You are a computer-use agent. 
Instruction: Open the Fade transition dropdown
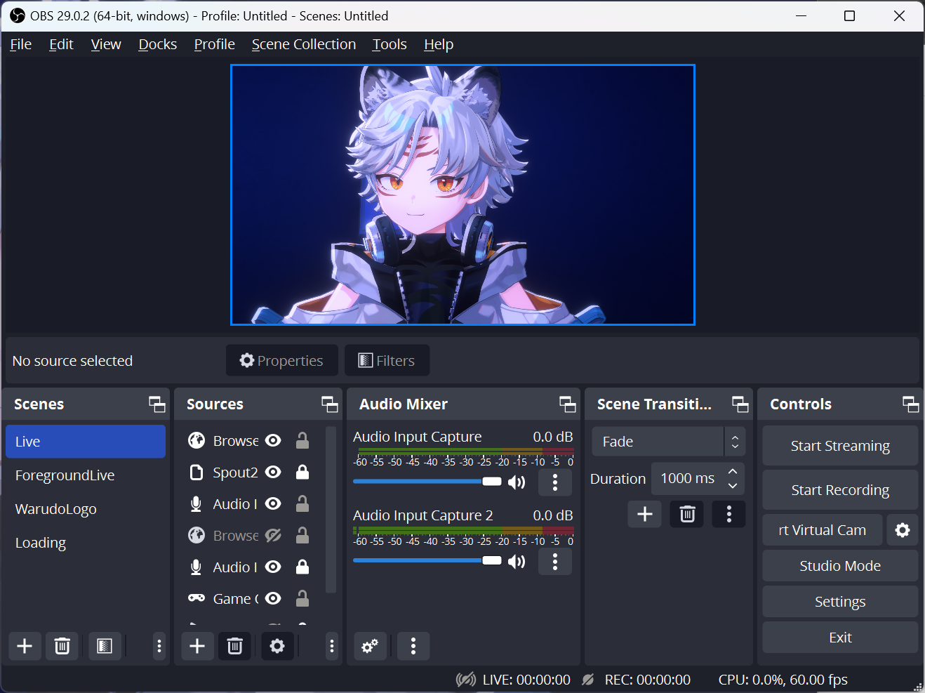click(668, 442)
